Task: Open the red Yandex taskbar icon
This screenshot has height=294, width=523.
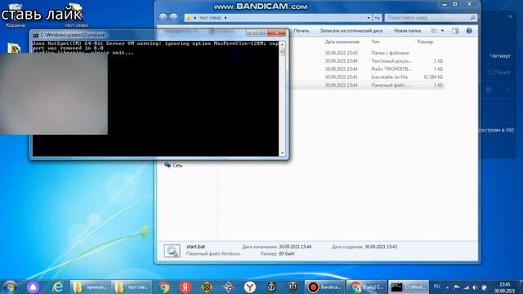Action: 186,287
